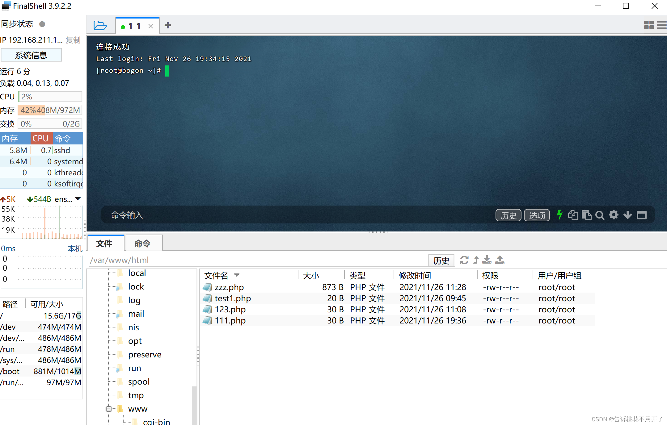667x425 pixels.
Task: Sort by file name column header
Action: pos(249,275)
